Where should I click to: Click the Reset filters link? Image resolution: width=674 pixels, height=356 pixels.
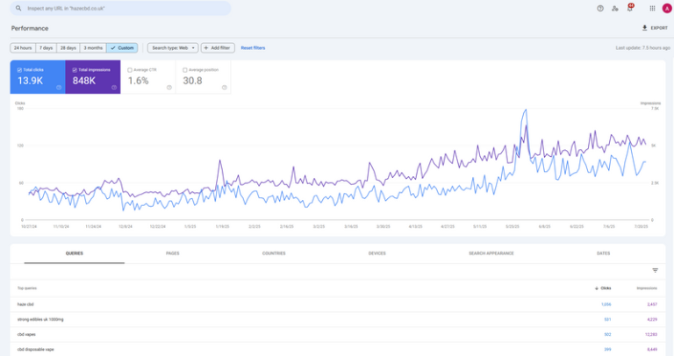pyautogui.click(x=253, y=47)
